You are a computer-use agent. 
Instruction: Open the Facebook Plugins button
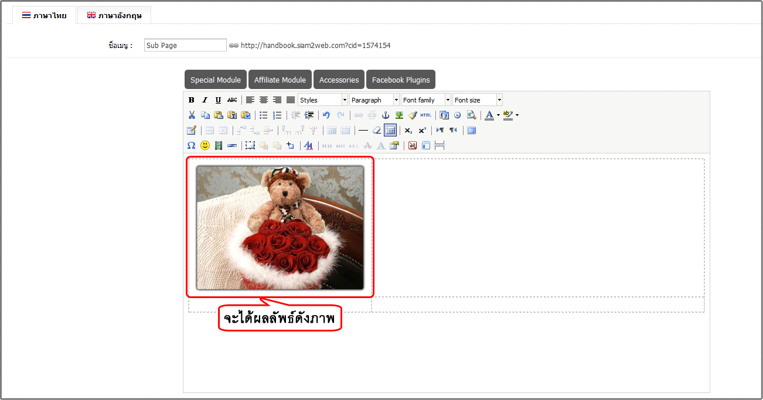[x=401, y=80]
